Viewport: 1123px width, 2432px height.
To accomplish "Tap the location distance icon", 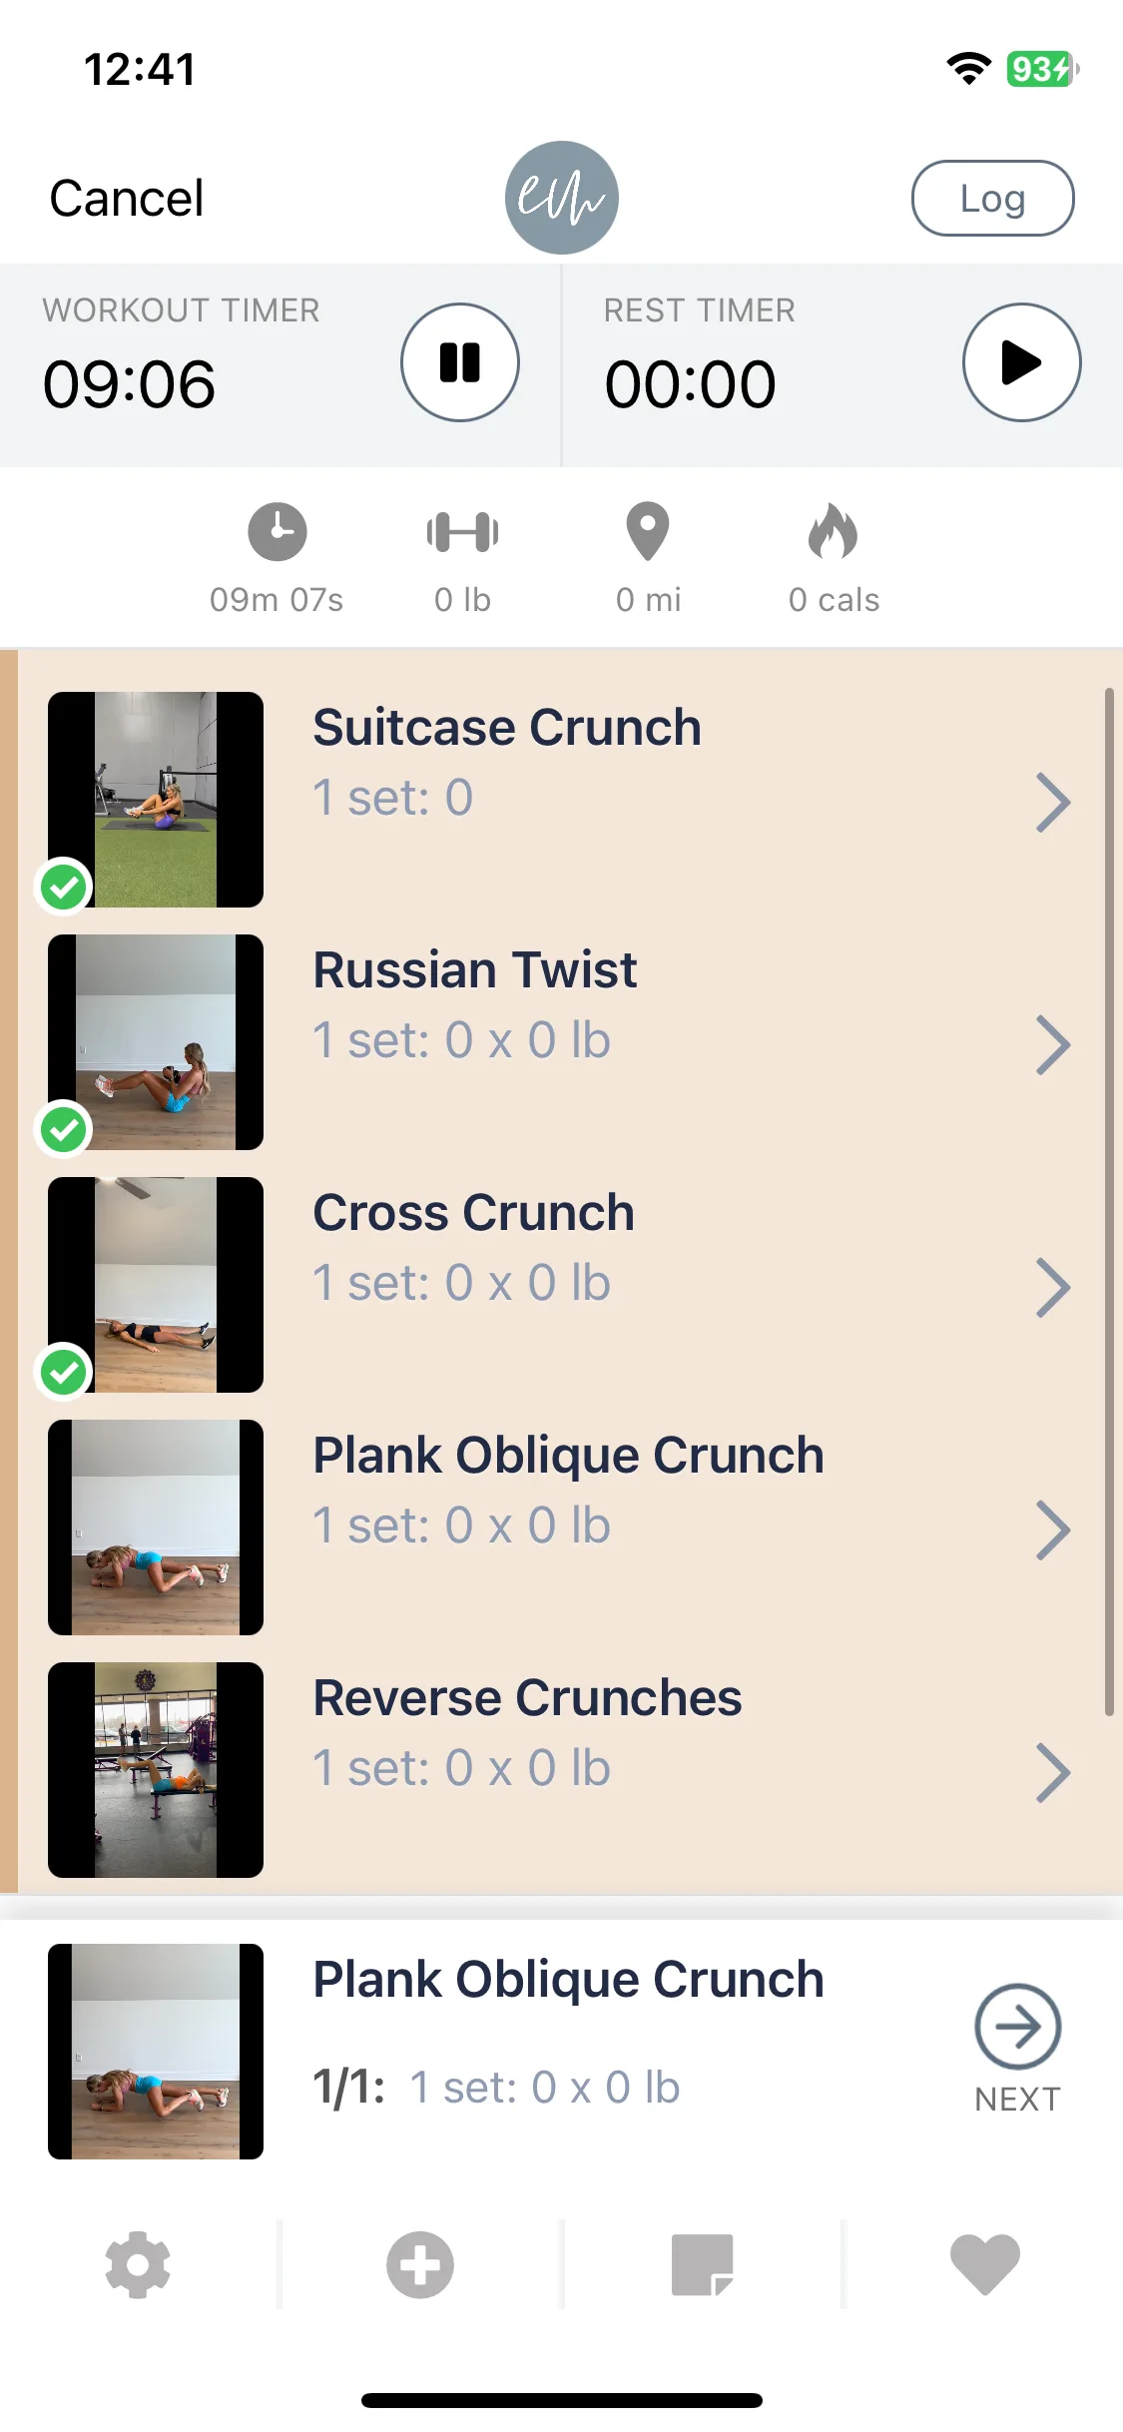I will [x=648, y=531].
